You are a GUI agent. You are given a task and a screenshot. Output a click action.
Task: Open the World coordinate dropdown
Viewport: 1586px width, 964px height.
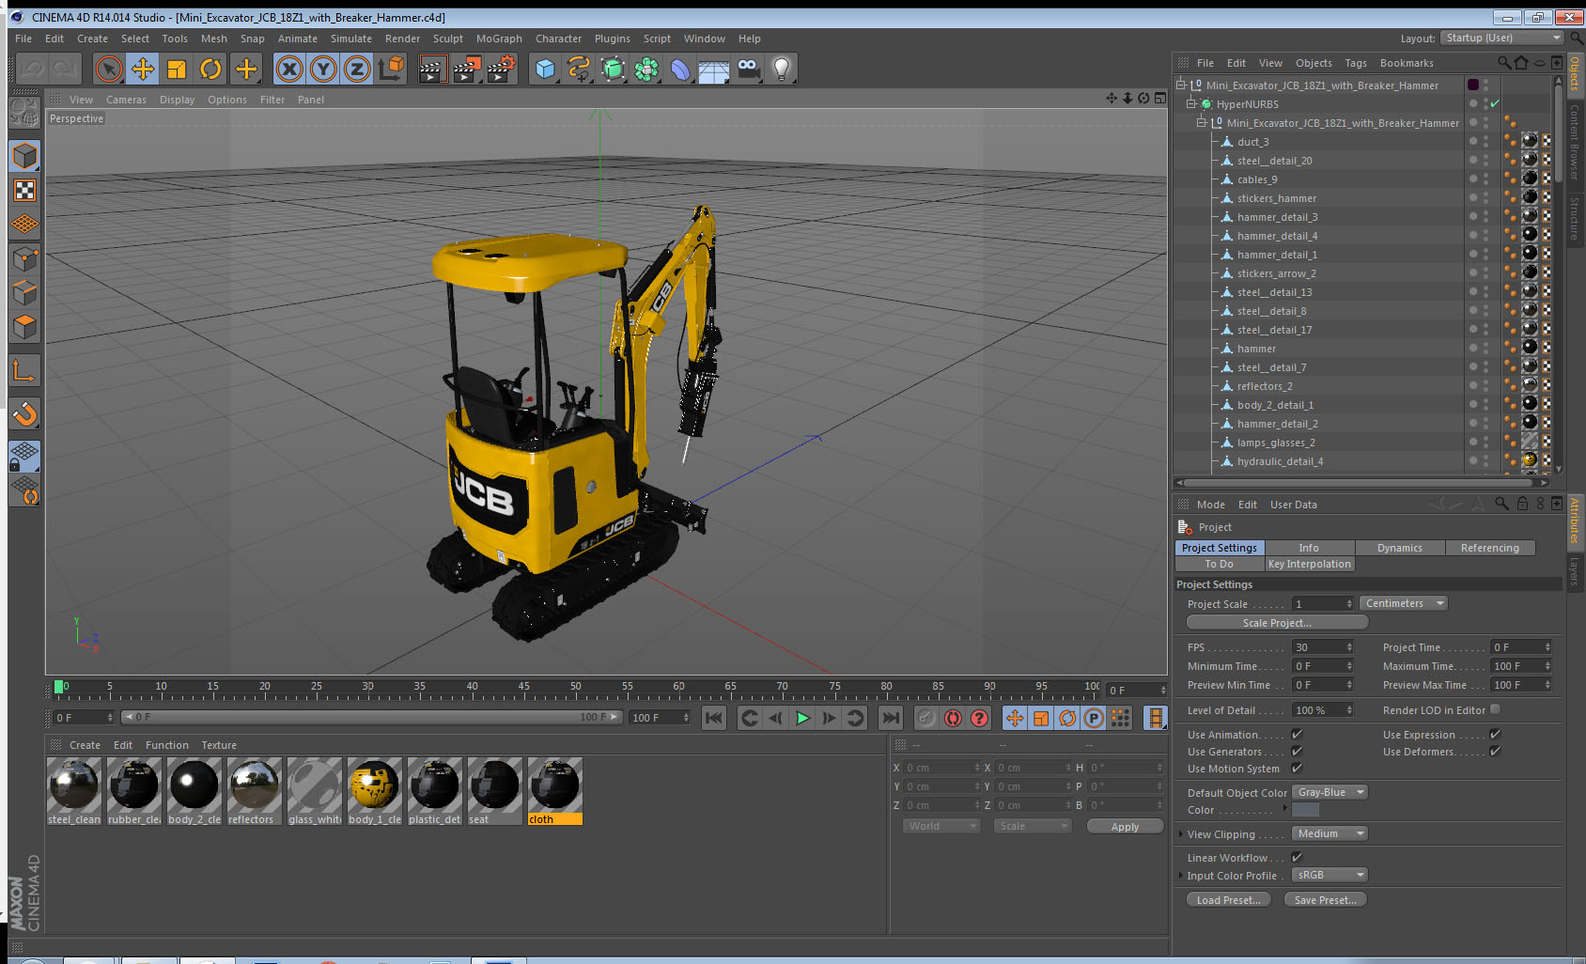click(941, 826)
